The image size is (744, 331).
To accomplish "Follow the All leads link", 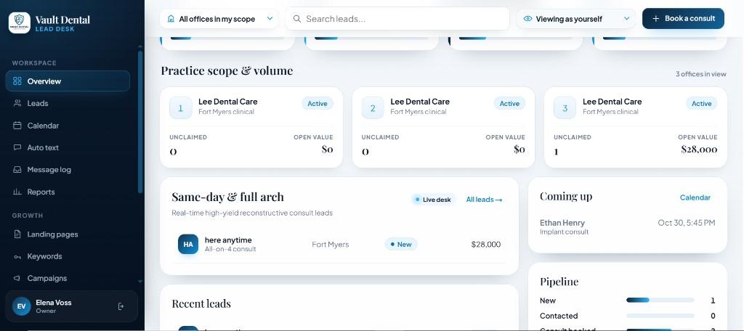I will point(484,200).
